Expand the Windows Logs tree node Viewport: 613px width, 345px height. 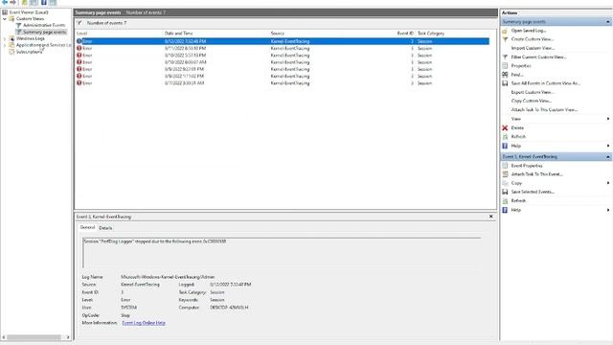[x=5, y=38]
